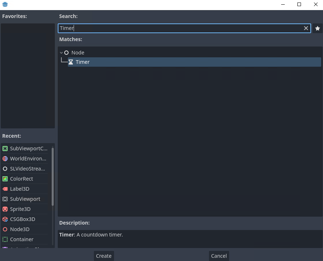The image size is (323, 261).
Task: Choose SLVideoStrea... from the Recent list
Action: tap(25, 169)
